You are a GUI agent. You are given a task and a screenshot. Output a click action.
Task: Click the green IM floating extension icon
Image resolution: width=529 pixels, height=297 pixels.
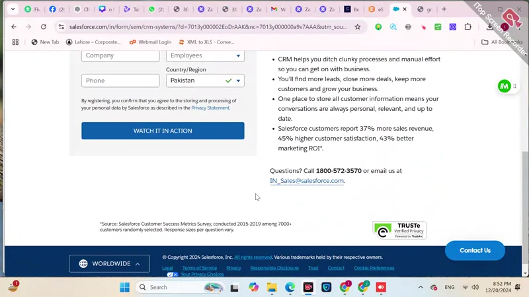tap(504, 86)
